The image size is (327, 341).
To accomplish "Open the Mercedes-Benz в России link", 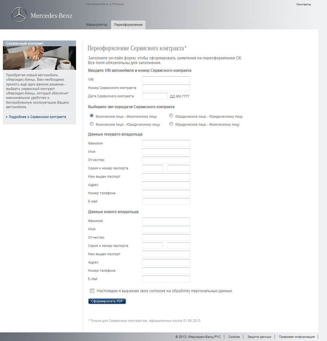I will (105, 4).
